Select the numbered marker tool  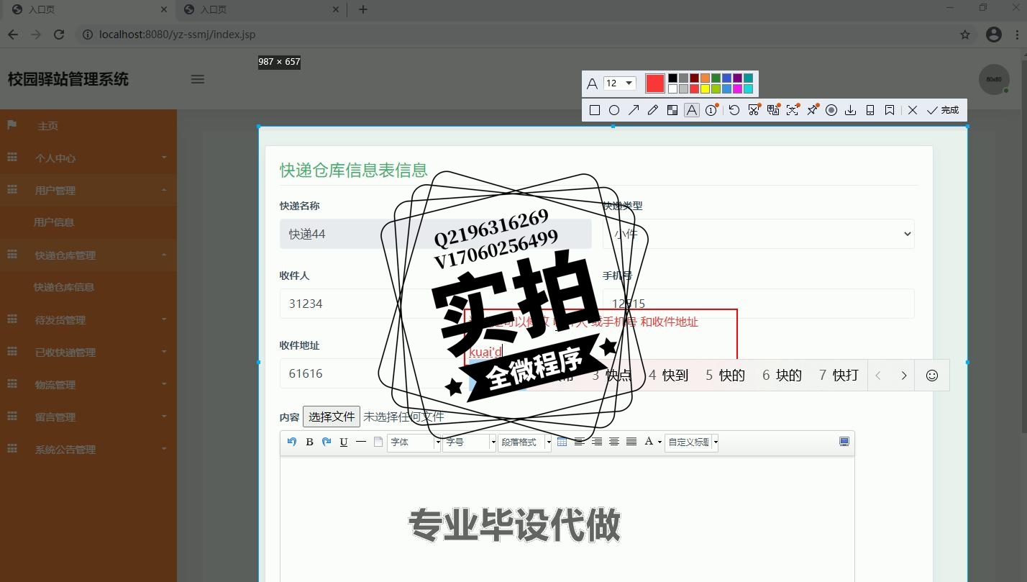(x=711, y=110)
